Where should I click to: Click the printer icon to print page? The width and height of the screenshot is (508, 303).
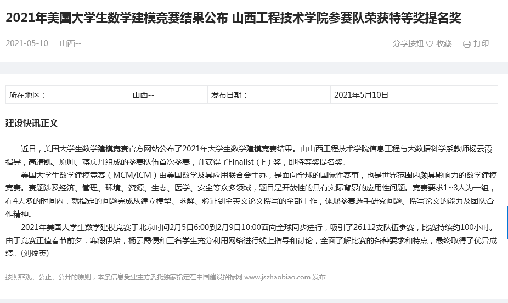pyautogui.click(x=467, y=44)
